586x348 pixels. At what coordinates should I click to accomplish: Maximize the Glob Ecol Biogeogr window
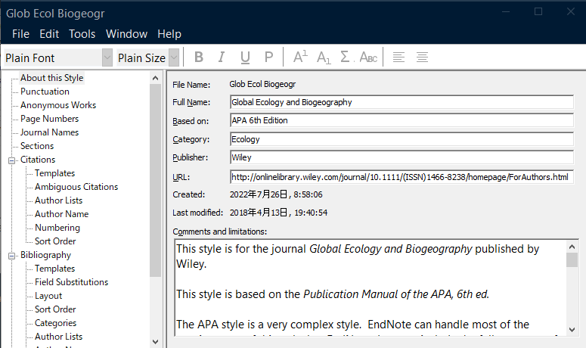pyautogui.click(x=538, y=11)
